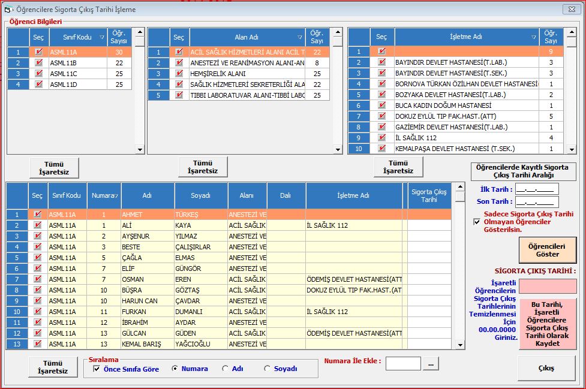Click the Öğrencileri Göster button
This screenshot has width=586, height=389.
(547, 250)
